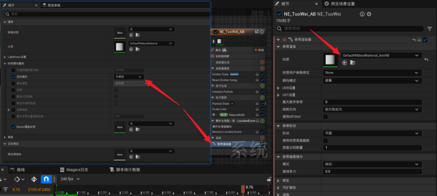Select Receive Location Event module
Viewport: 437px width, 196px height.
227,132
